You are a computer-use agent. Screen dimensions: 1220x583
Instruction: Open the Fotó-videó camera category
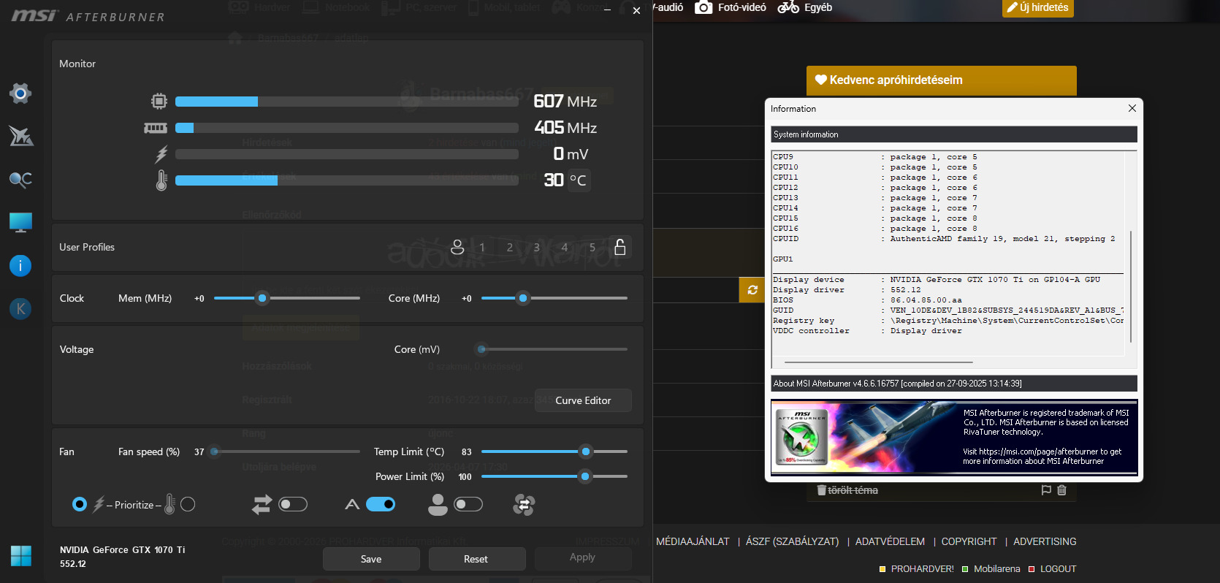[731, 7]
